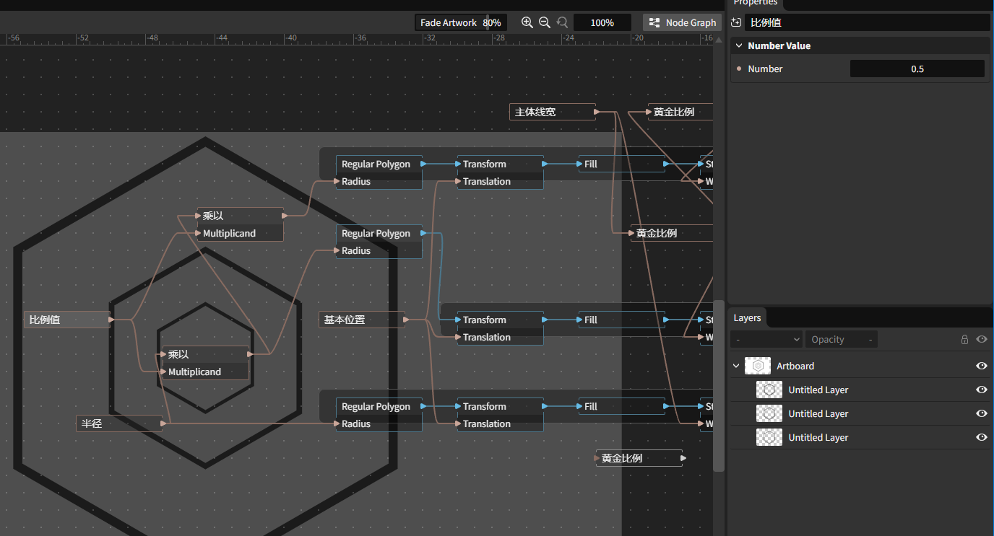Image resolution: width=994 pixels, height=536 pixels.
Task: Toggle visibility of first Untitled Layer
Action: pyautogui.click(x=982, y=390)
